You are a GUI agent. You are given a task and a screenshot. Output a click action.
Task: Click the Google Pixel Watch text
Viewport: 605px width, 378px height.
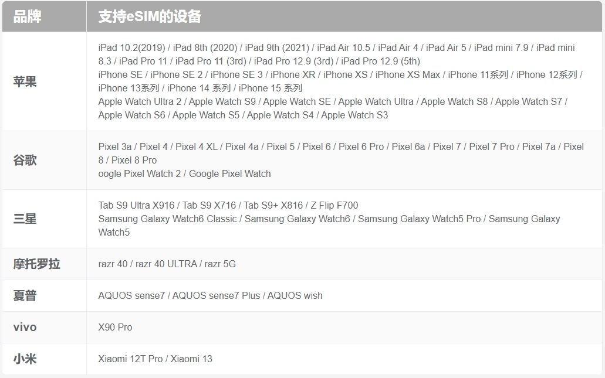tap(230, 173)
